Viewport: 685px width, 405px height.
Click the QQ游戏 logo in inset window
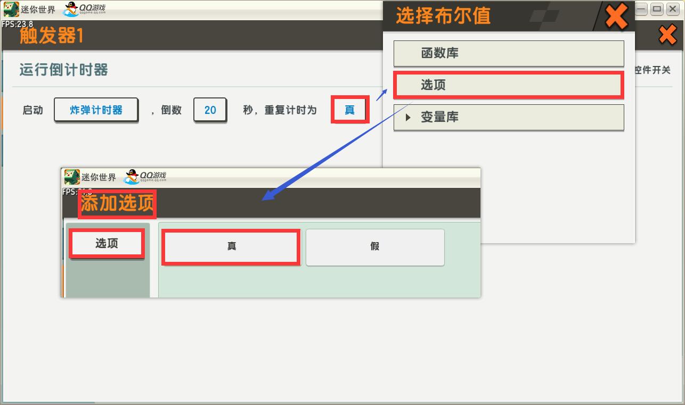point(145,177)
